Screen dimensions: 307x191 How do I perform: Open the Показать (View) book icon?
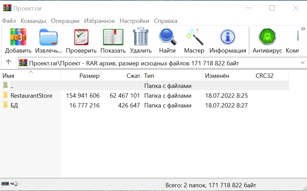point(113,37)
